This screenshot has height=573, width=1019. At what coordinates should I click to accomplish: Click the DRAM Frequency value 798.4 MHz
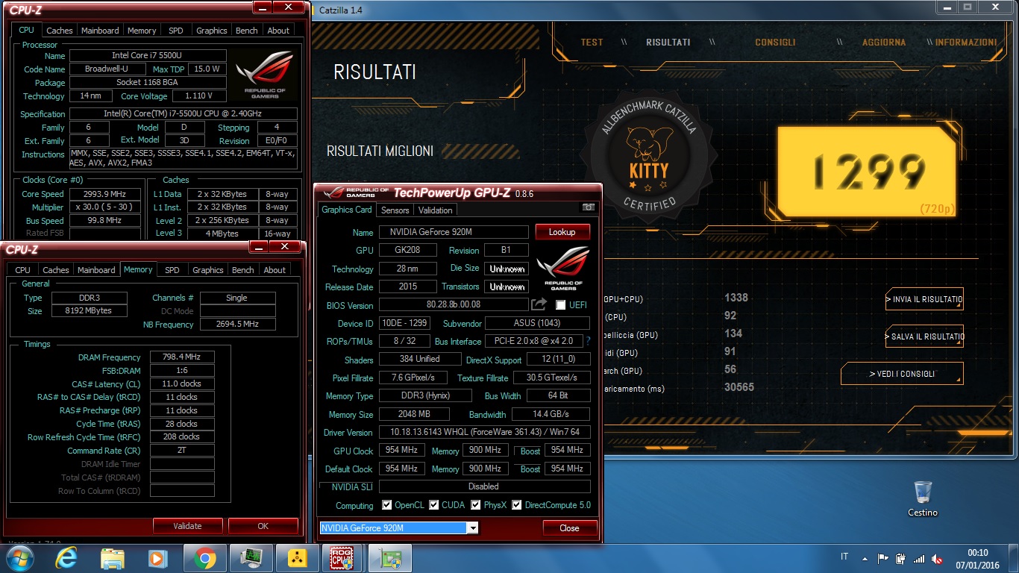click(182, 357)
